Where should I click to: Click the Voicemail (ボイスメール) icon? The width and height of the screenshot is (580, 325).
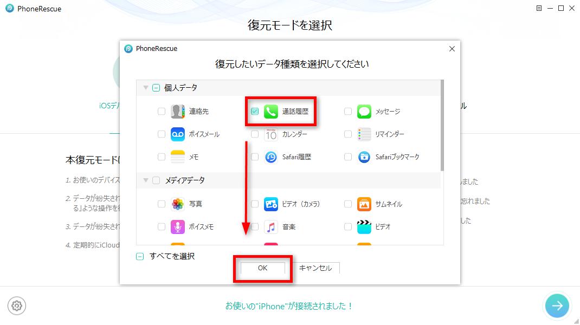[178, 134]
